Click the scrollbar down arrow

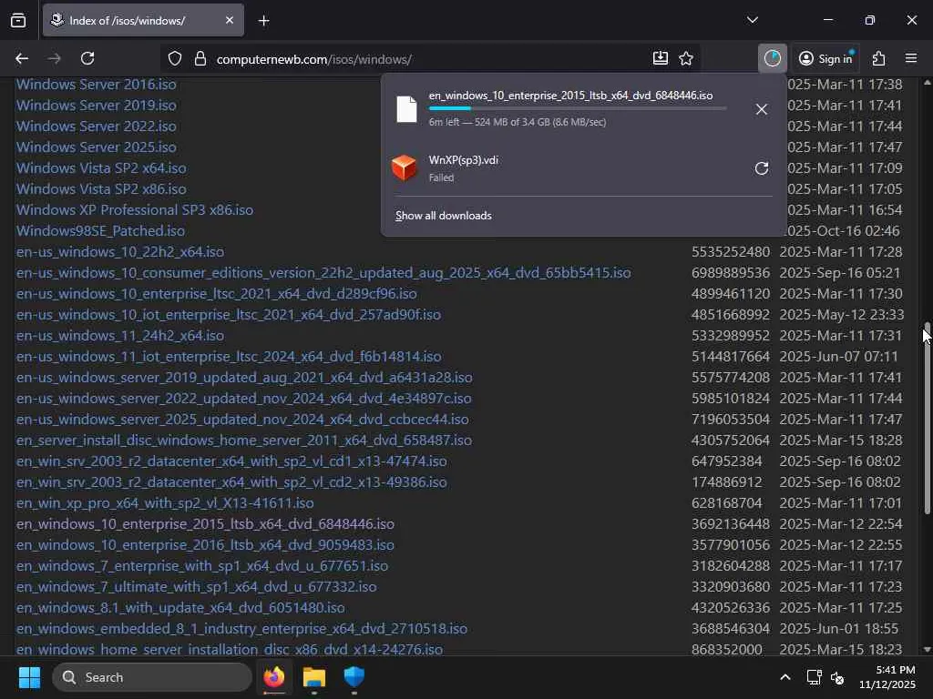927,650
